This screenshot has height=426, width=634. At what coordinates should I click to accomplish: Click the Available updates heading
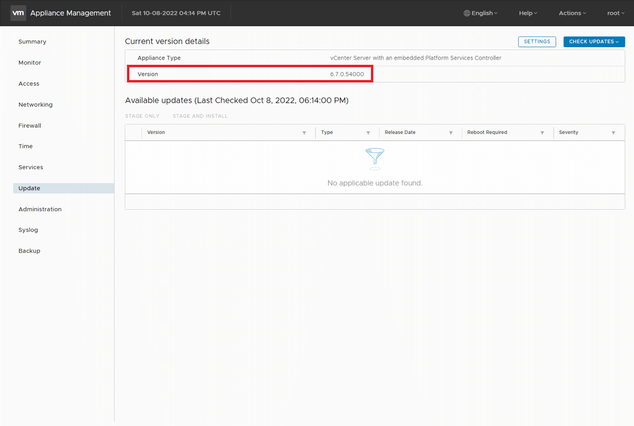click(237, 101)
